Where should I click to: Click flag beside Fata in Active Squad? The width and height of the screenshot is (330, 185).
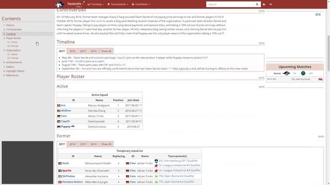click(59, 116)
